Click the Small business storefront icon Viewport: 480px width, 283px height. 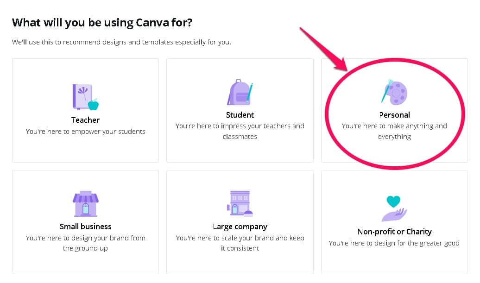(x=85, y=204)
